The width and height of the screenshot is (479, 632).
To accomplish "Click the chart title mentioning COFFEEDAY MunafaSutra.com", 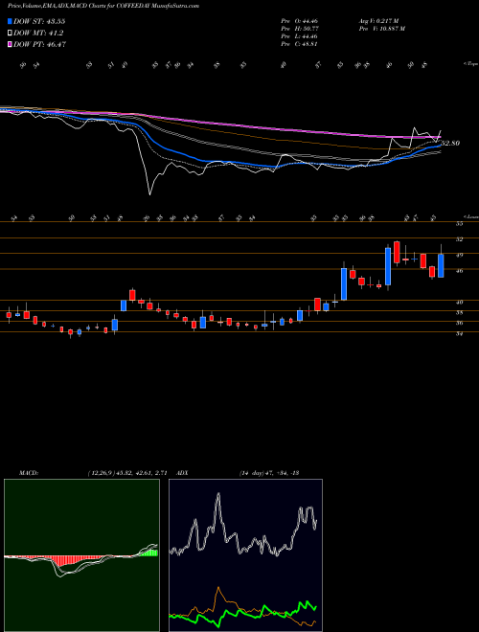I will tap(103, 6).
